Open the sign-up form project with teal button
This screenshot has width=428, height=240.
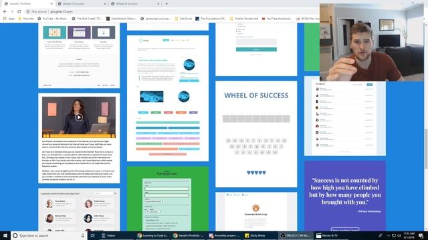point(256,49)
